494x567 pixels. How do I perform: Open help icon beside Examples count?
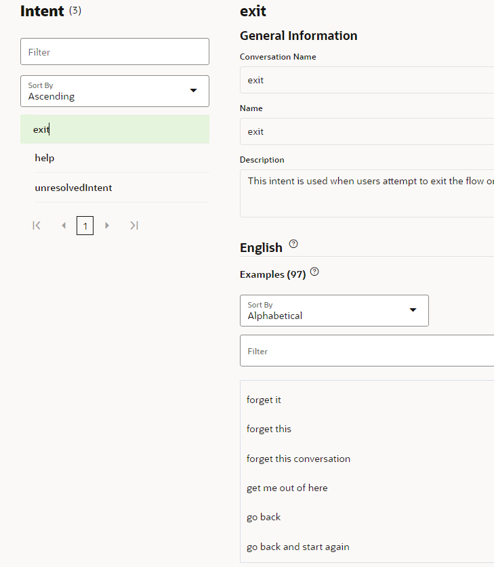[314, 272]
